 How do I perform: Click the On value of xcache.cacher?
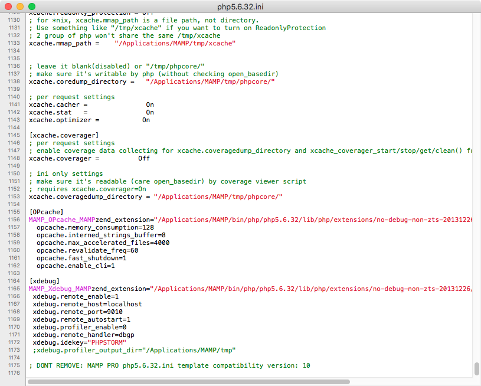pos(150,104)
